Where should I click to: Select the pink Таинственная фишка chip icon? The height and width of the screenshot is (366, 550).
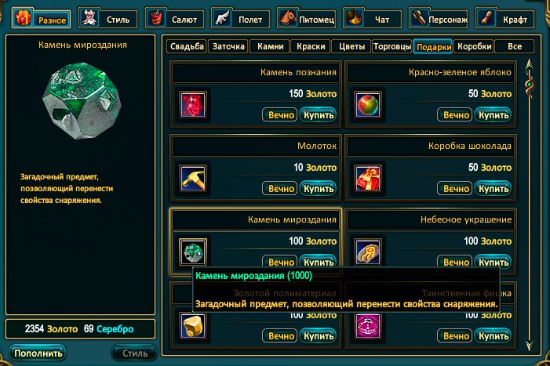pos(367,326)
